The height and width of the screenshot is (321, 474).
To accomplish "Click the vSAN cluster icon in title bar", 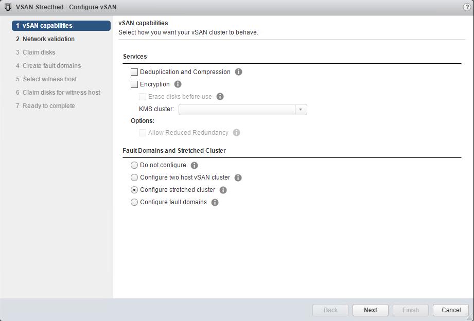I will [x=8, y=7].
